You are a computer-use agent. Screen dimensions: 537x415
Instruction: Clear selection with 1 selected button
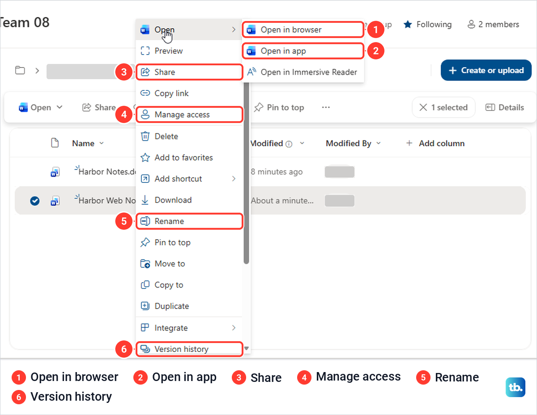tap(443, 107)
